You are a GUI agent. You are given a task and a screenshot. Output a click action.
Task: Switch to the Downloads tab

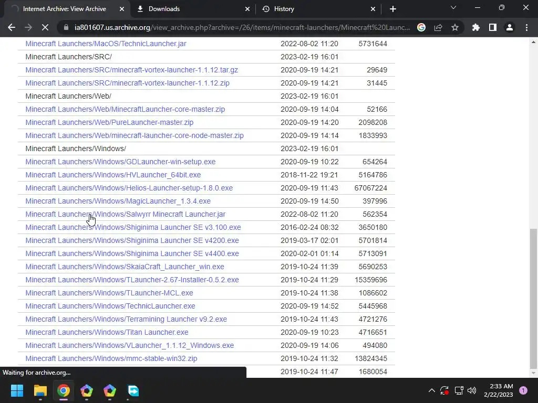click(x=193, y=9)
